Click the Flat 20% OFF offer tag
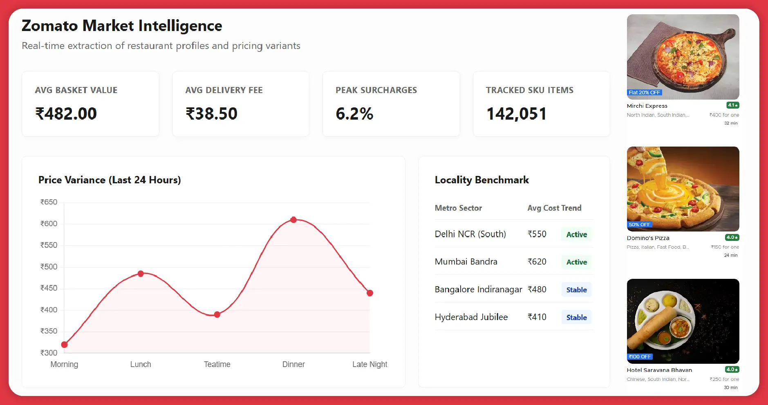 644,93
